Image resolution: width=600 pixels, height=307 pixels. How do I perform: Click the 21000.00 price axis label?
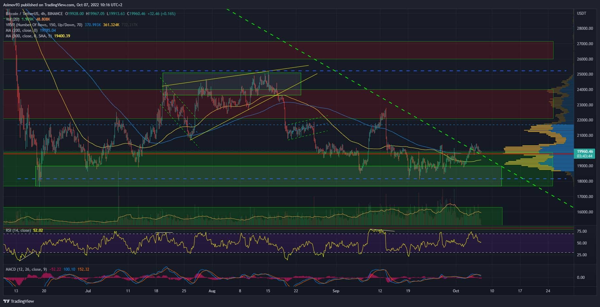pos(585,135)
